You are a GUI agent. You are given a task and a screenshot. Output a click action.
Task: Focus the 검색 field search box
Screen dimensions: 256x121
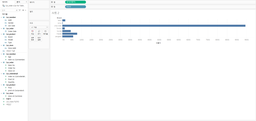10,10
